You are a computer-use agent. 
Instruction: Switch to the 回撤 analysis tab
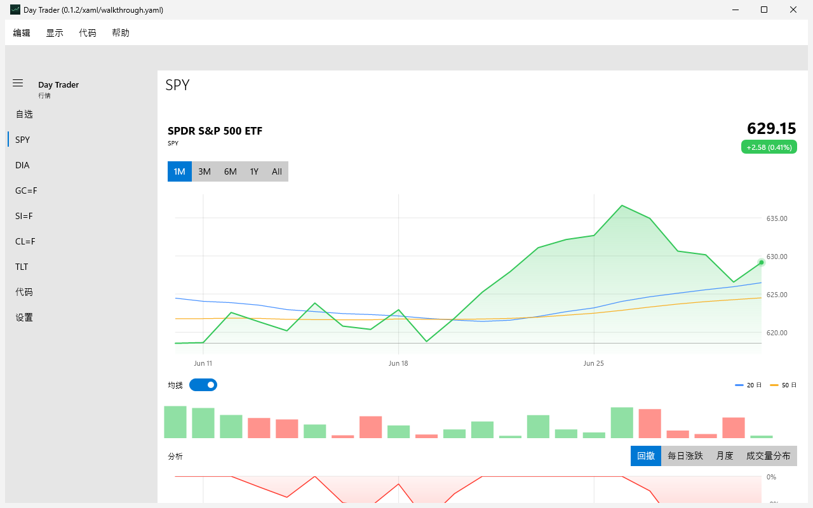(x=646, y=456)
